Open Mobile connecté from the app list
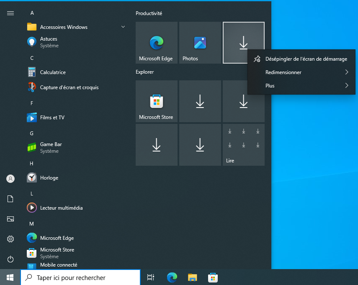The image size is (358, 285). [x=76, y=265]
